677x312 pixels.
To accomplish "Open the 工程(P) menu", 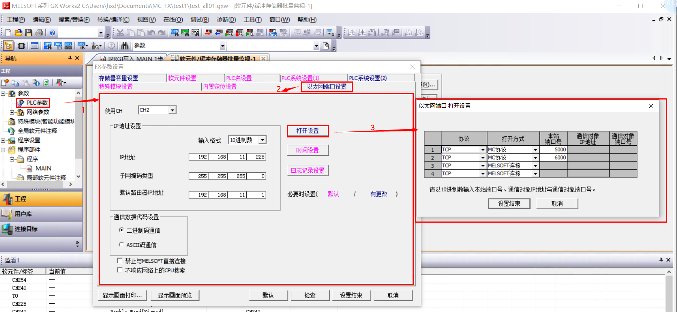I will tap(16, 20).
